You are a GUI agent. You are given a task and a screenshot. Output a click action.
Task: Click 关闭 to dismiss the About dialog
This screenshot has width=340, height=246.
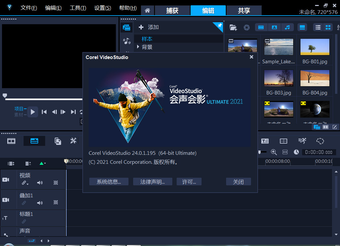[238, 182]
